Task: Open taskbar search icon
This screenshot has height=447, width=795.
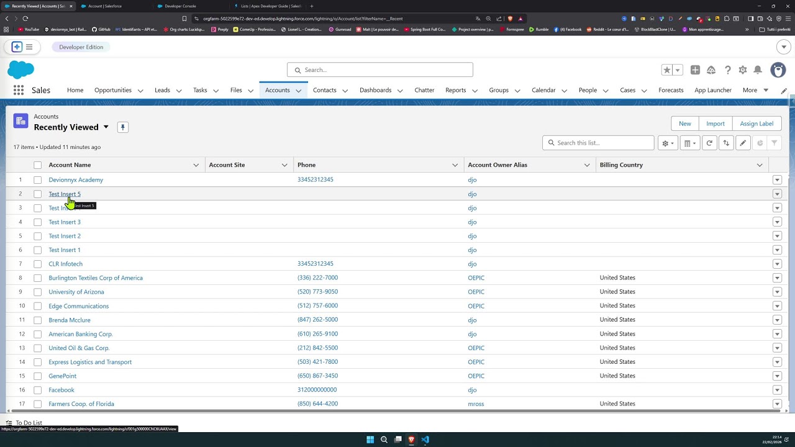Action: [x=384, y=440]
